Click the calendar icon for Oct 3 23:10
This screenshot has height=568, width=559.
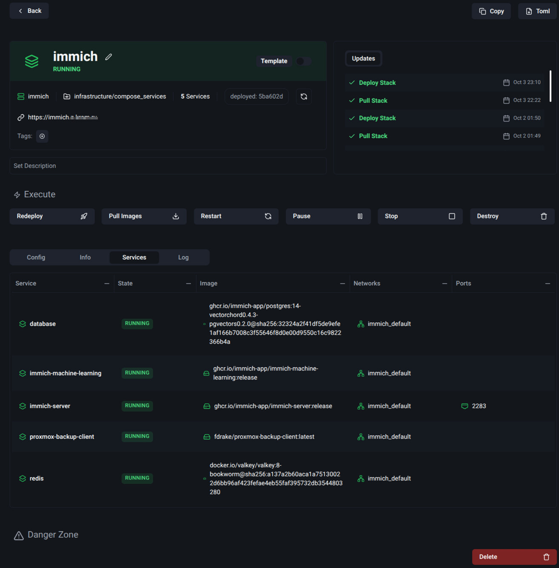click(506, 83)
